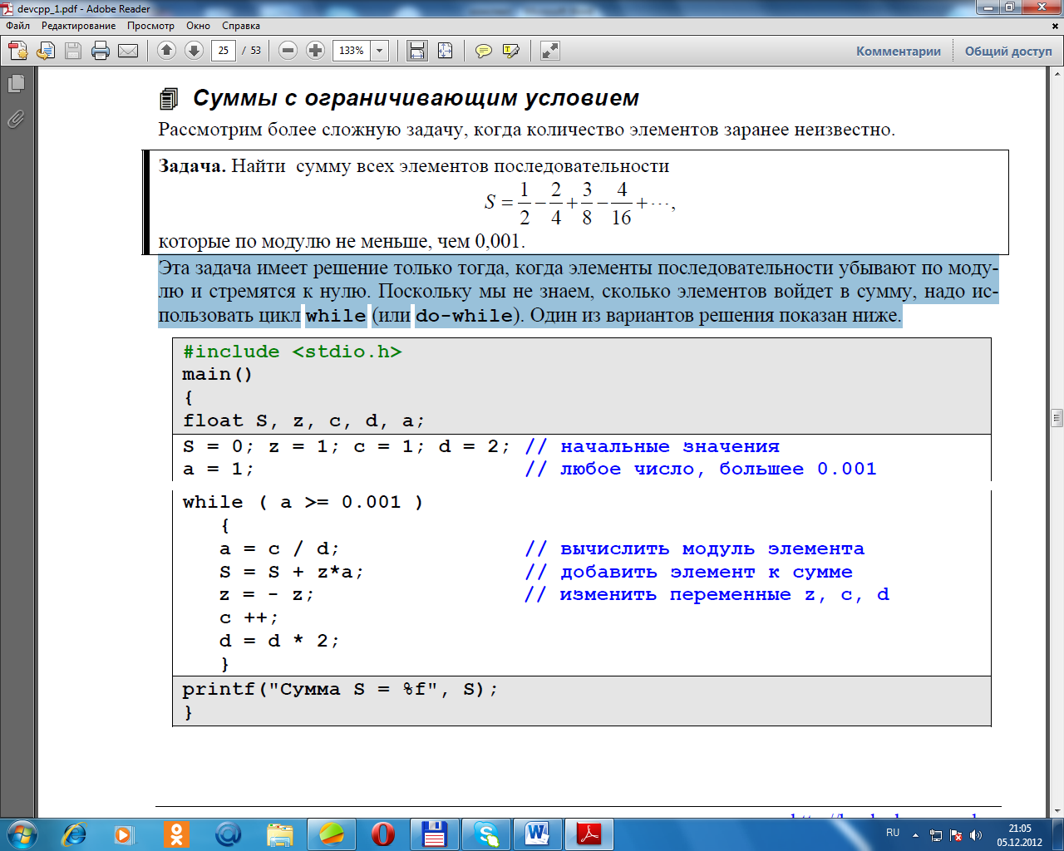Screen dimensions: 1064x851
Task: Click the scrollbar up arrow
Action: (1057, 74)
